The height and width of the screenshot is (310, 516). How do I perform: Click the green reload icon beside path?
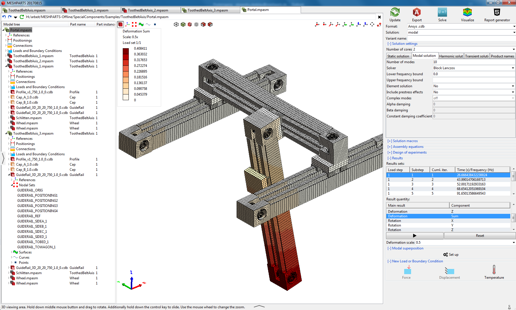coord(22,17)
